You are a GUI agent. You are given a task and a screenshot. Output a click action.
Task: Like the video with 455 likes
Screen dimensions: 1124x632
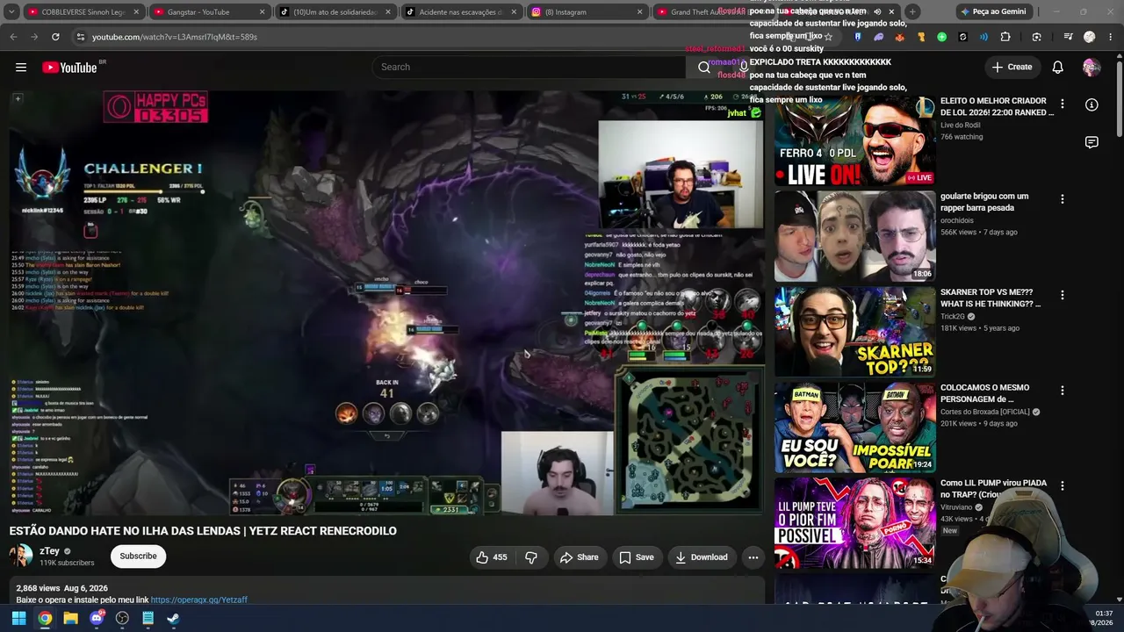492,557
